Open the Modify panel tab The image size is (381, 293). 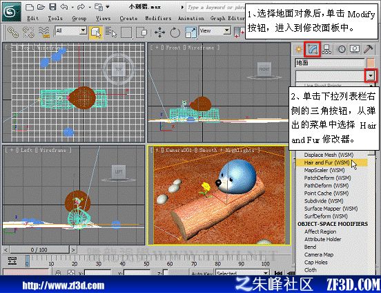tap(313, 49)
